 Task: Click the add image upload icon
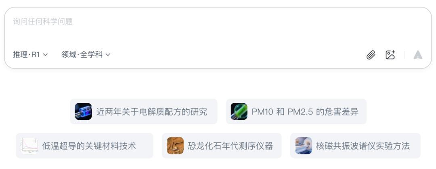[x=390, y=55]
